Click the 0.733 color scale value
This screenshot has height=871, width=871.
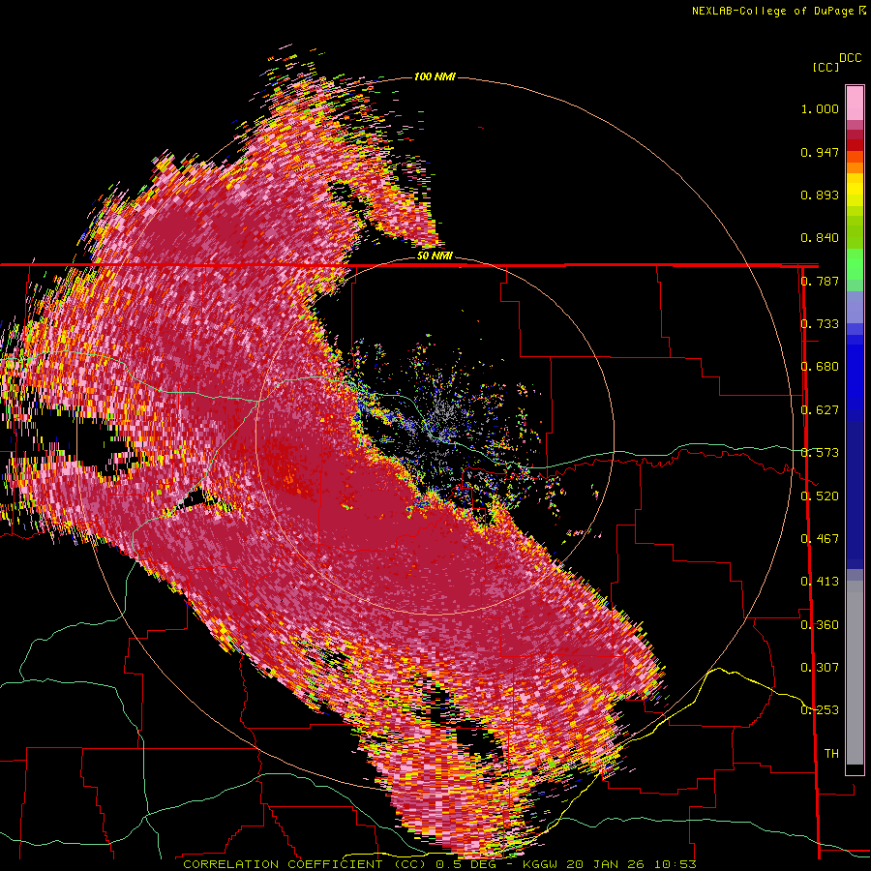pyautogui.click(x=820, y=324)
